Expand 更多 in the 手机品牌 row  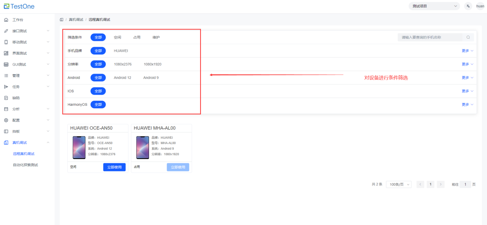click(x=467, y=51)
